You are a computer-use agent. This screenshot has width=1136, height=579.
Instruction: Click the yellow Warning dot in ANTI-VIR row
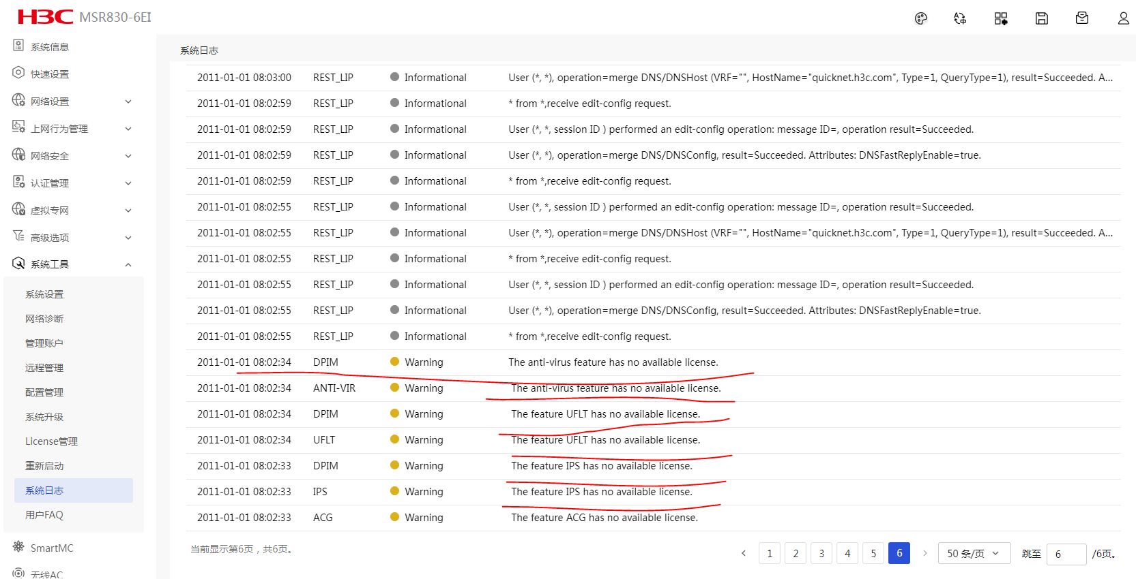tap(394, 388)
